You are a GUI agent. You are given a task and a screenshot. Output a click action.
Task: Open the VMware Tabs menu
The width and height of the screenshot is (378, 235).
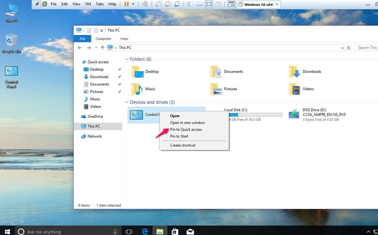tap(100, 4)
